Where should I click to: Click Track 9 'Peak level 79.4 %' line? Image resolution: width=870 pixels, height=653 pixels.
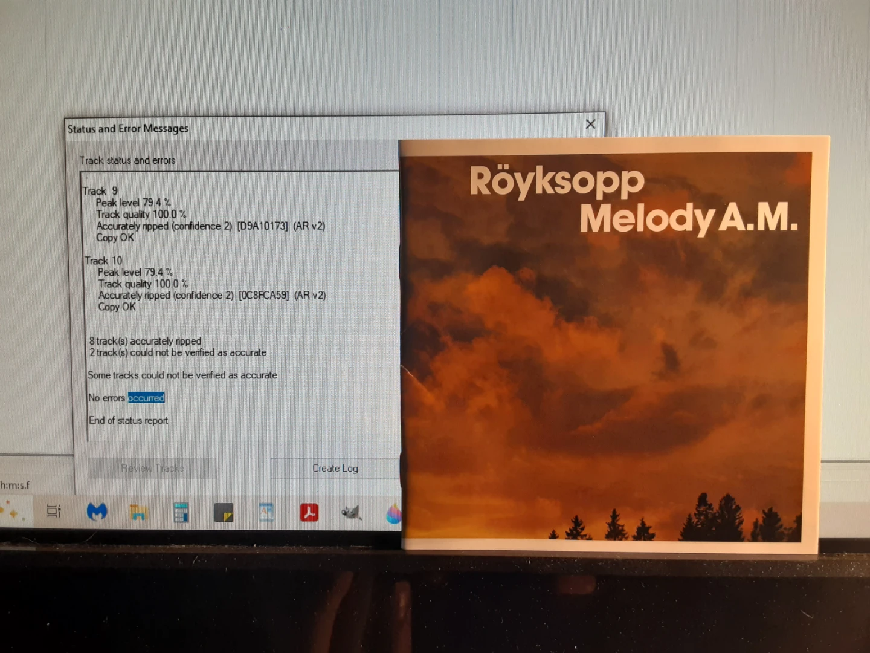coord(133,203)
